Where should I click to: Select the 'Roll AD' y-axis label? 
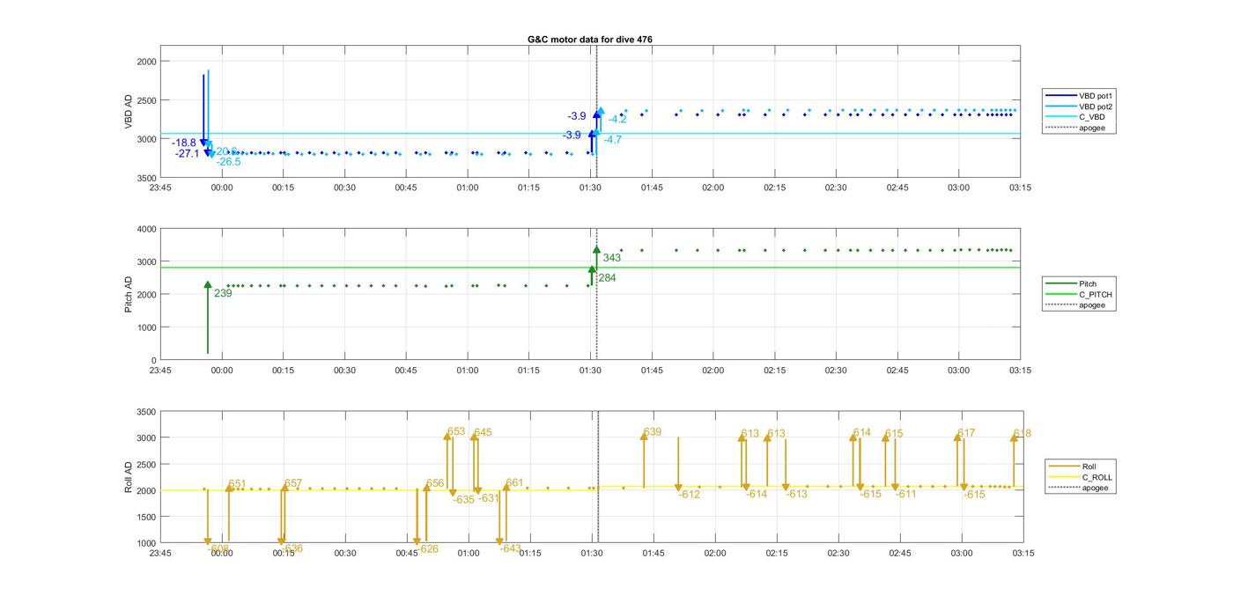pos(129,476)
